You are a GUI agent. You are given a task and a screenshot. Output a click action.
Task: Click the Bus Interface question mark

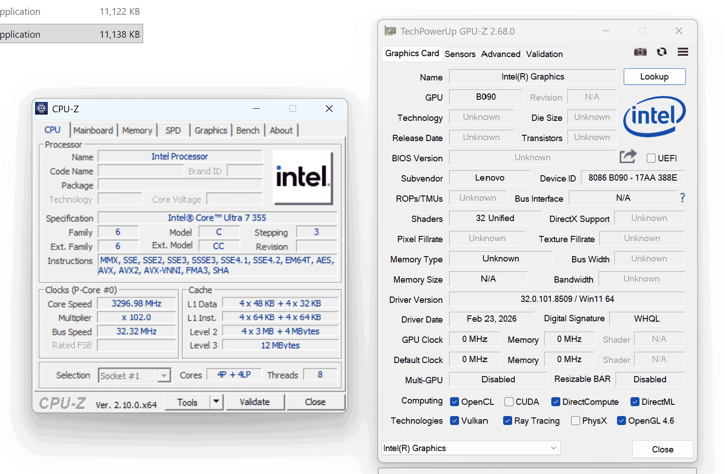point(683,198)
